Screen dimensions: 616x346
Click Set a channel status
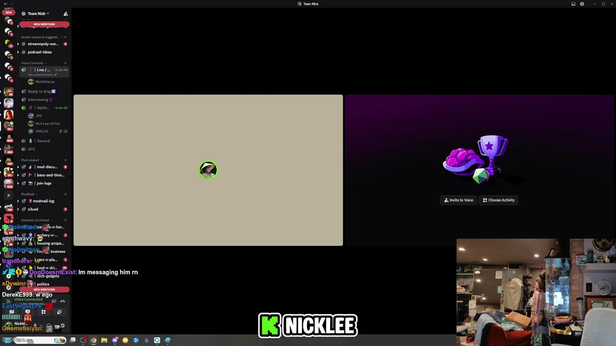pyautogui.click(x=42, y=74)
